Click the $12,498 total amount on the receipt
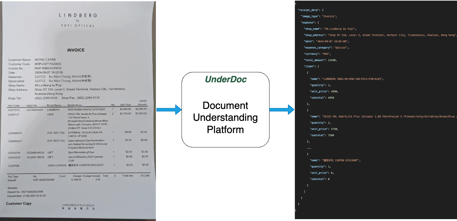This screenshot has height=221, width=457. (x=145, y=176)
